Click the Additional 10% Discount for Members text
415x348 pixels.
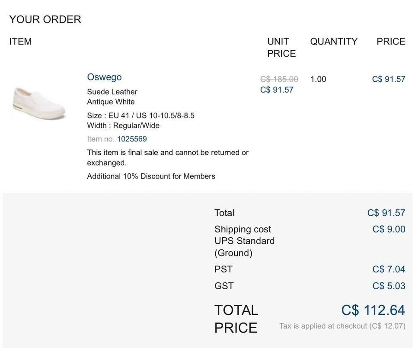[x=151, y=176]
